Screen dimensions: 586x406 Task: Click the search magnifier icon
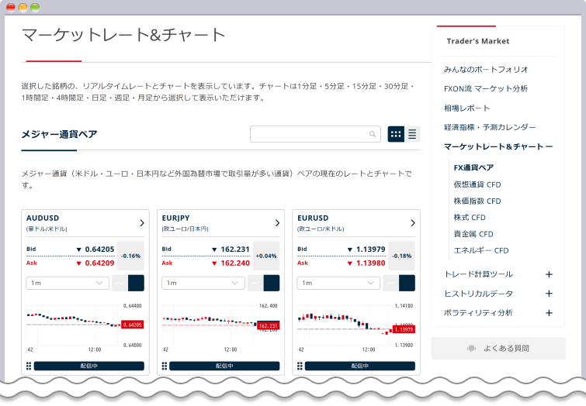[373, 134]
